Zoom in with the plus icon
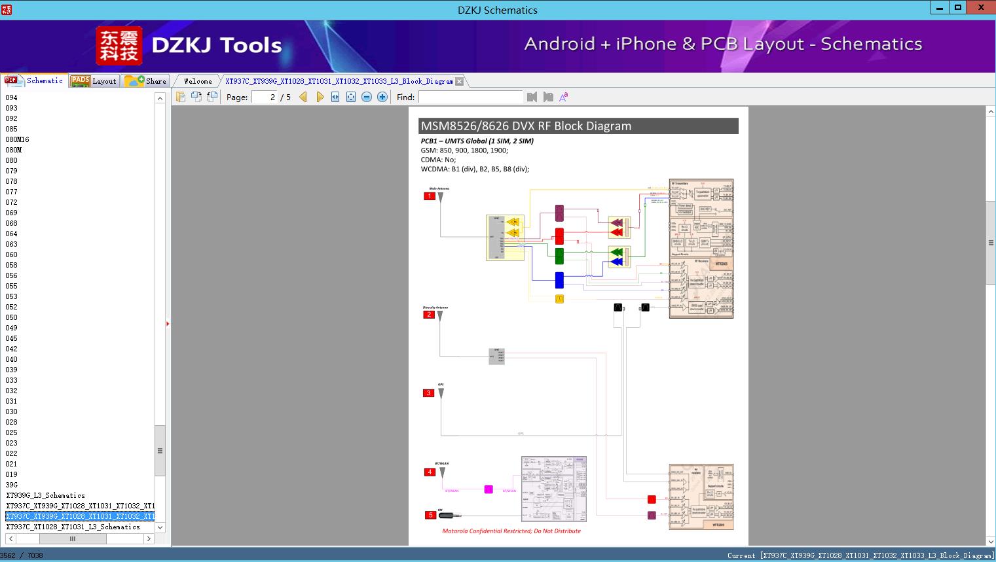The image size is (996, 562). [382, 97]
